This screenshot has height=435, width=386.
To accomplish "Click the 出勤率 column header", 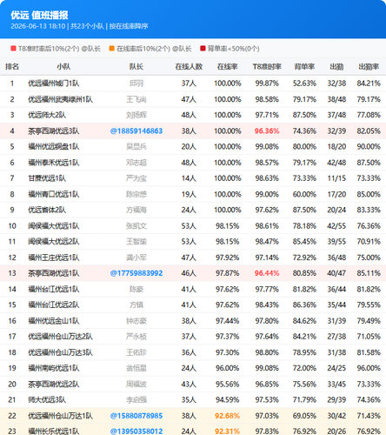I will point(369,67).
